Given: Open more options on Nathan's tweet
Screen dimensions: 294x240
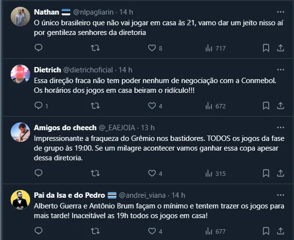Looking at the screenshot, I should pyautogui.click(x=280, y=12).
